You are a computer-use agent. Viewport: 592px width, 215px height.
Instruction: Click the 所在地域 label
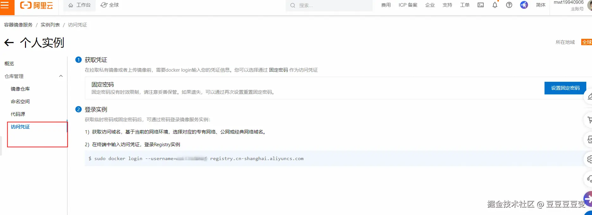[565, 42]
